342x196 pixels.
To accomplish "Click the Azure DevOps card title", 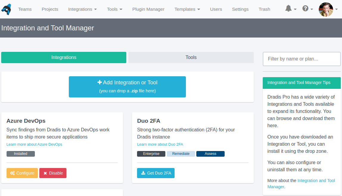I will tap(26, 121).
